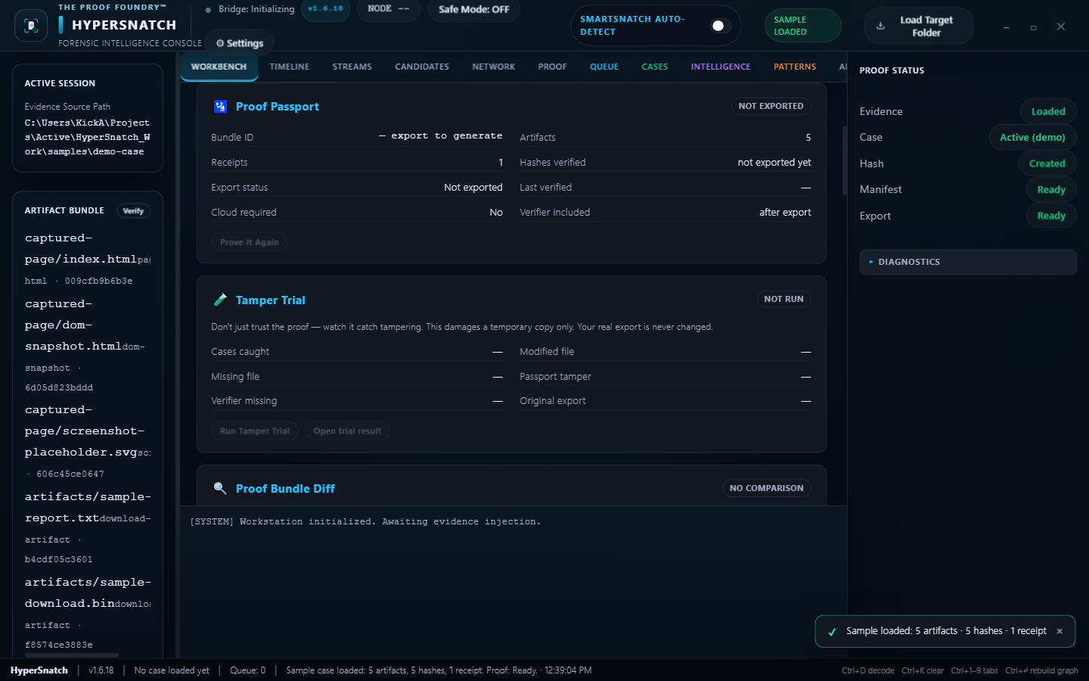Image resolution: width=1089 pixels, height=681 pixels.
Task: Click the NO COMPARISON badge
Action: 766,489
